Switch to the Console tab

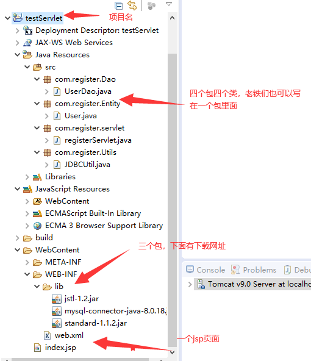[206, 270]
